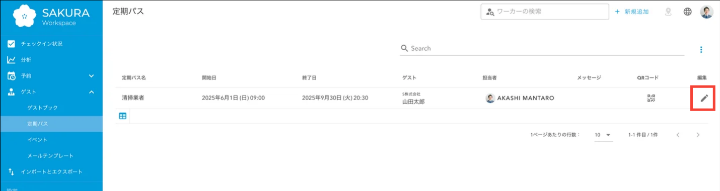720x191 pixels.
Task: Click the pencil edit icon for 清掃業者
Action: [x=704, y=98]
